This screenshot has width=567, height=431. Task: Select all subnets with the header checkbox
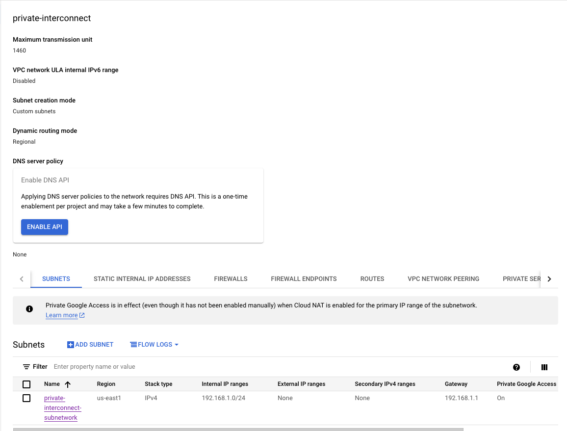tap(26, 384)
